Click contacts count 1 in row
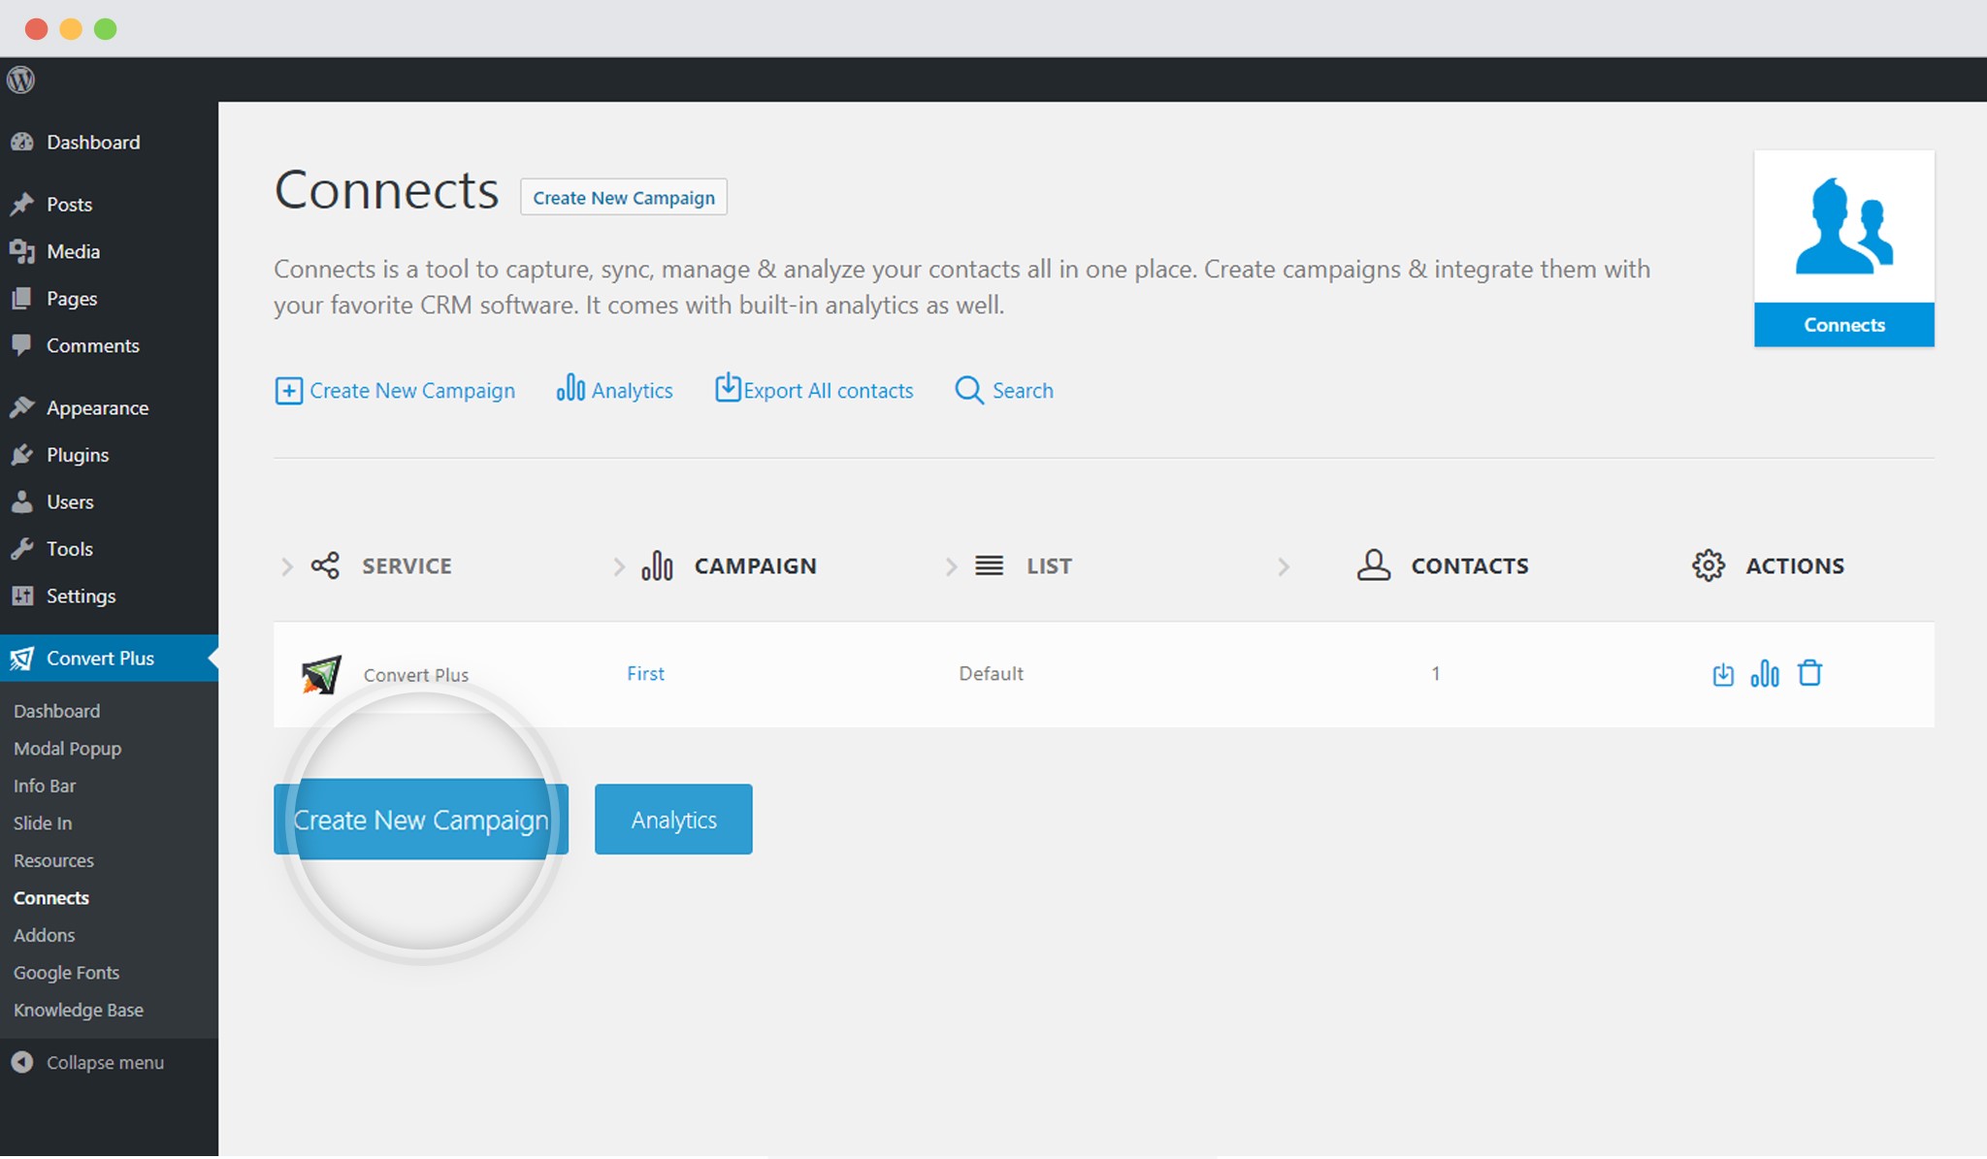 click(1436, 673)
